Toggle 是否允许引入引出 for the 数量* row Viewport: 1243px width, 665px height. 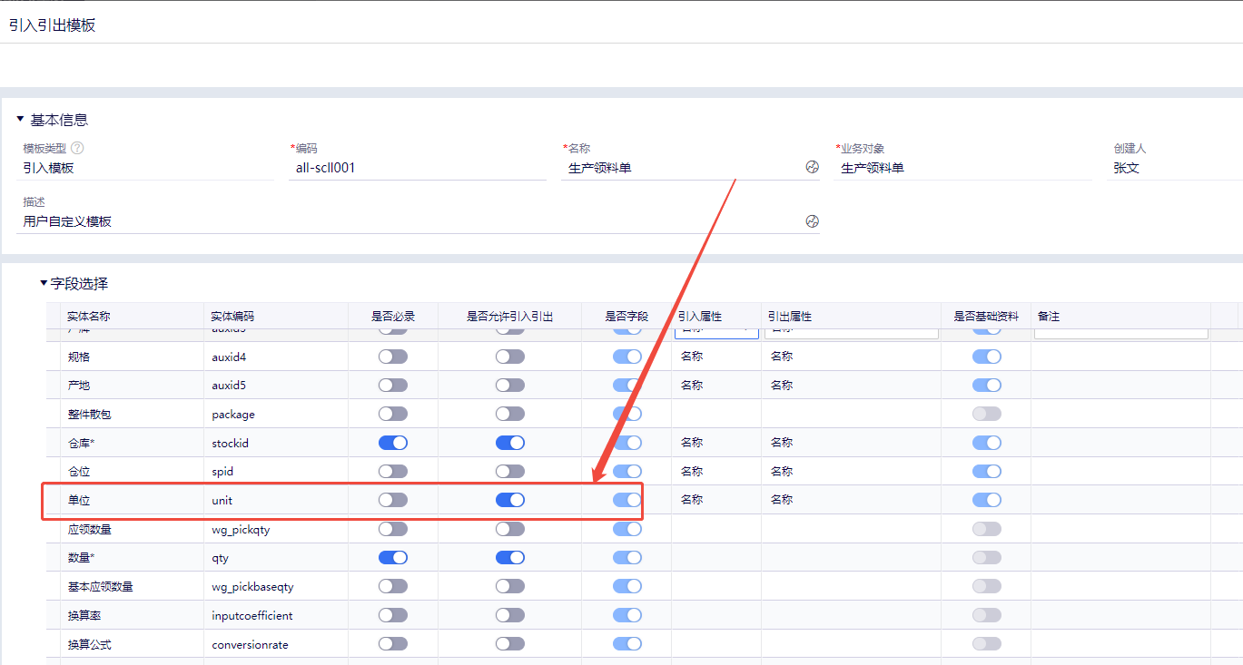click(x=510, y=557)
